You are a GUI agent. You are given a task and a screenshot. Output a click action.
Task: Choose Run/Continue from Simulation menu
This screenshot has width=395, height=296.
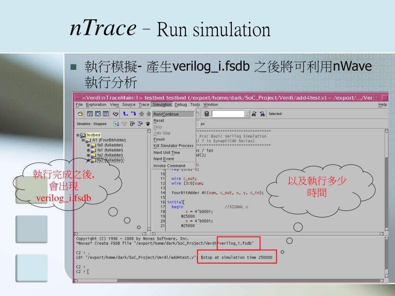(x=173, y=114)
